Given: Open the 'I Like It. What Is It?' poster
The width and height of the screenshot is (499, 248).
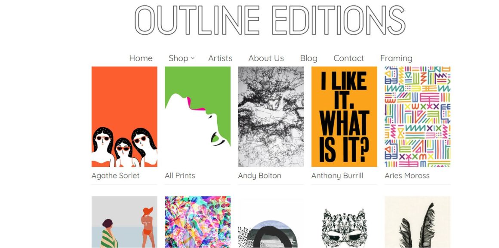Looking at the screenshot, I should pyautogui.click(x=344, y=116).
